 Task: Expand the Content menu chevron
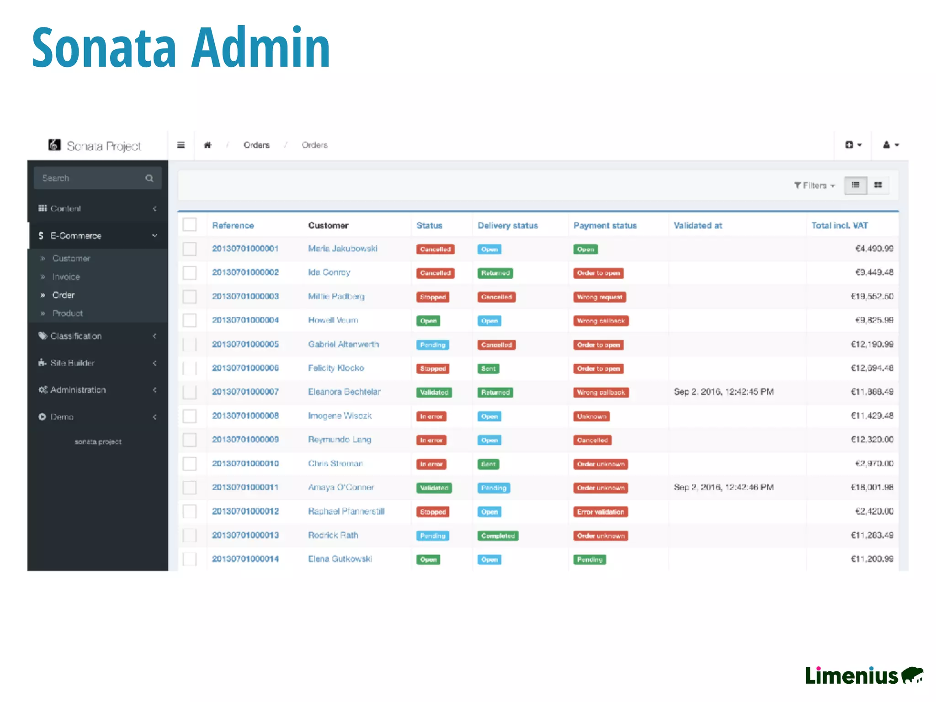(154, 208)
